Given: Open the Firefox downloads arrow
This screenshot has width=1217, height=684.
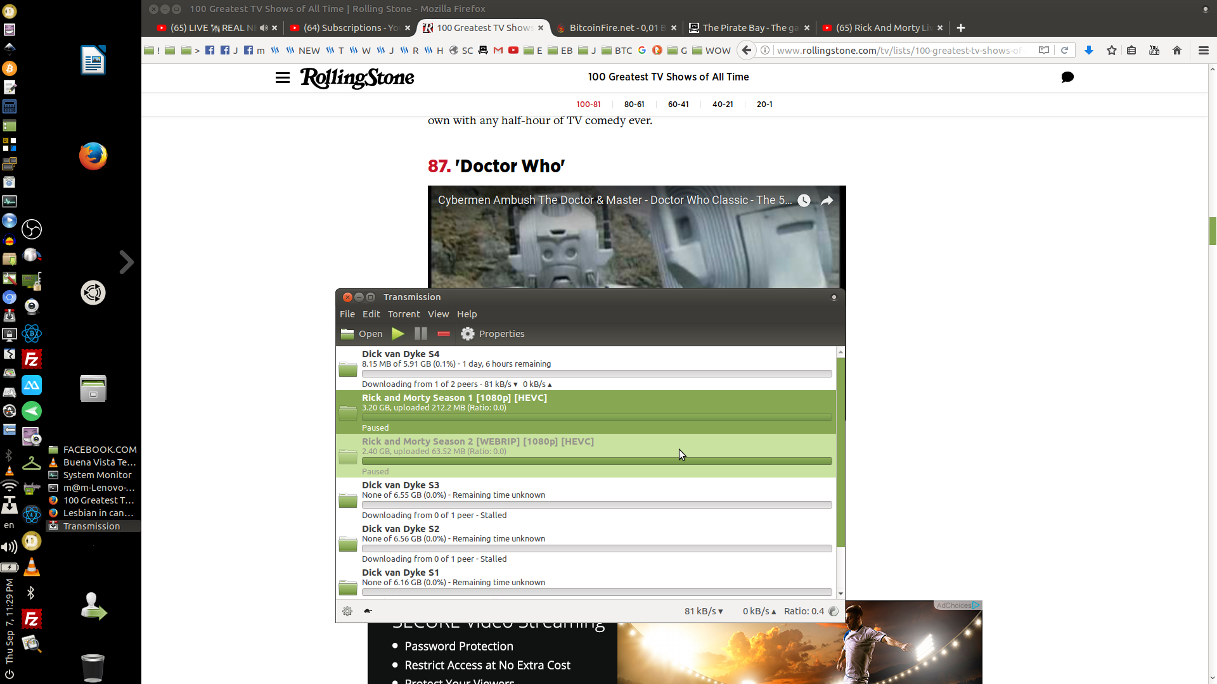Looking at the screenshot, I should click(x=1089, y=51).
